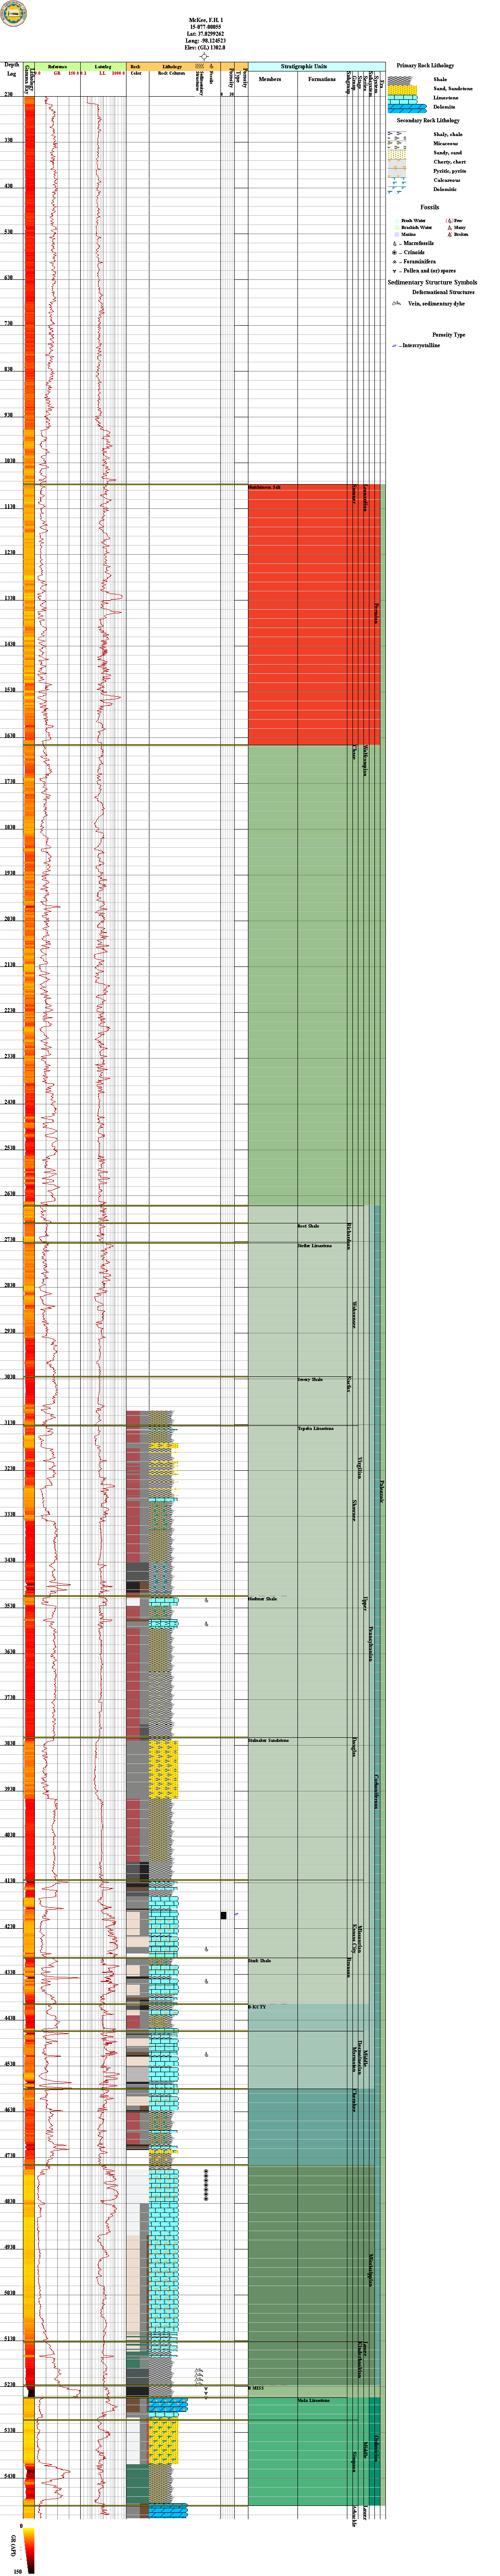Screen dimensions: 500x2576
Task: Click the well name McKee, F.H. 1
Action: [205, 20]
